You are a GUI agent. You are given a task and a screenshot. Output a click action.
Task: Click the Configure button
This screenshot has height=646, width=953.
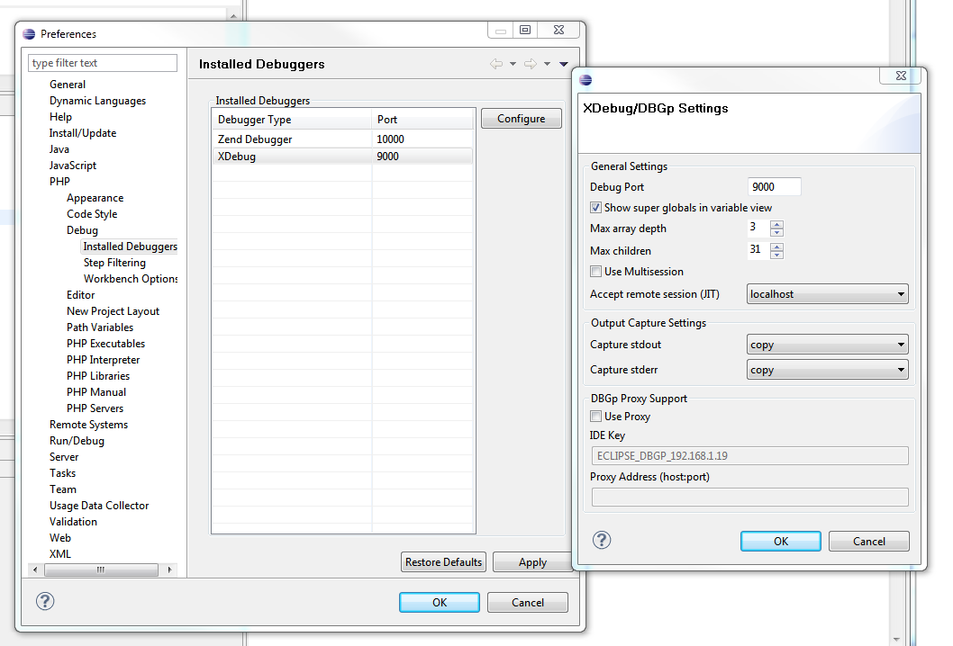(521, 119)
